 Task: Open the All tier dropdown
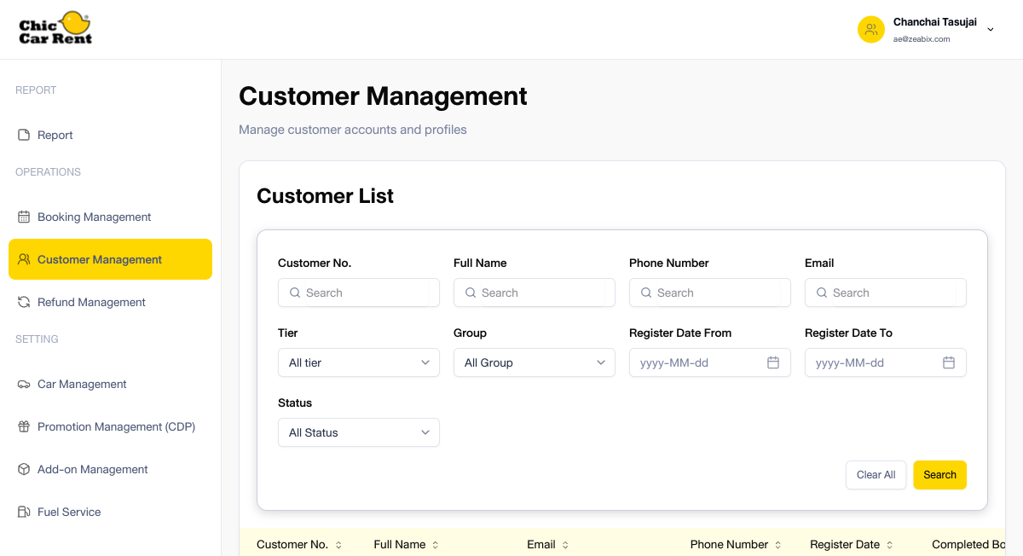pos(359,362)
